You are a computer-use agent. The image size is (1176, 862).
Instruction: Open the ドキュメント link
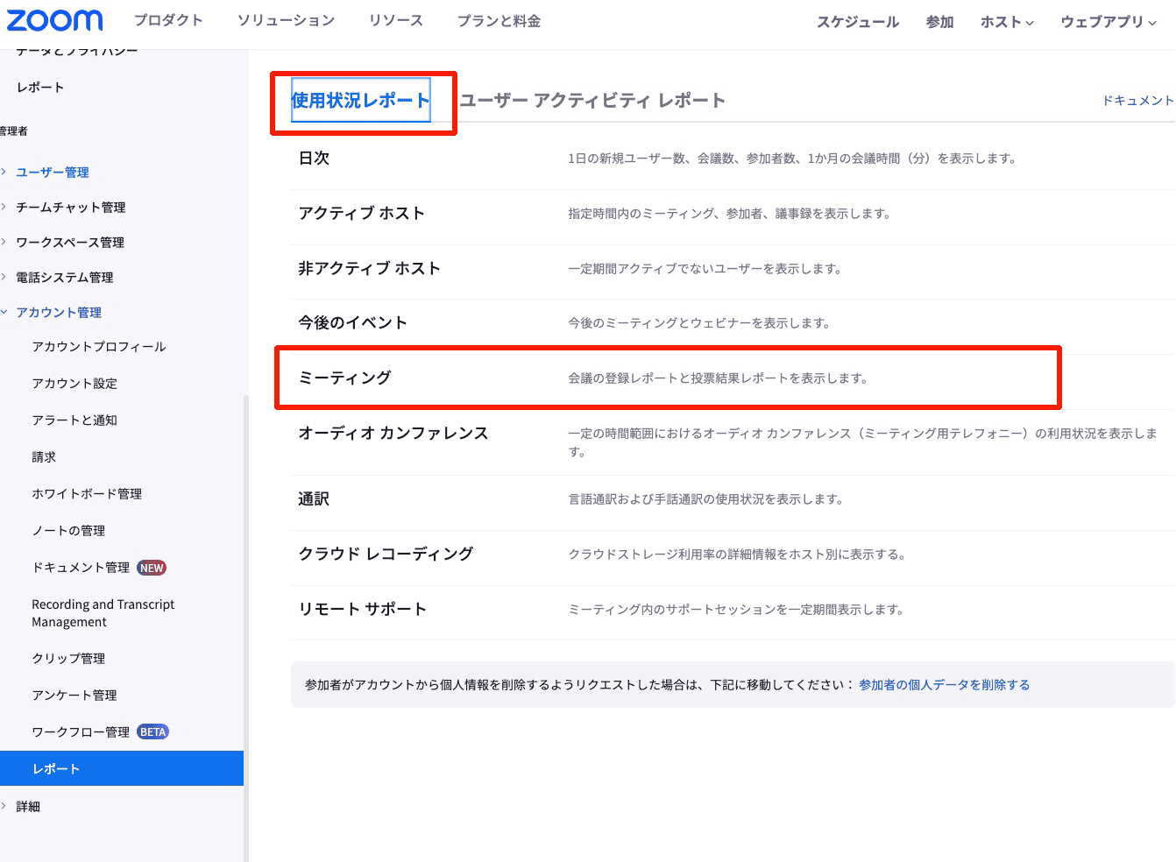(1137, 101)
